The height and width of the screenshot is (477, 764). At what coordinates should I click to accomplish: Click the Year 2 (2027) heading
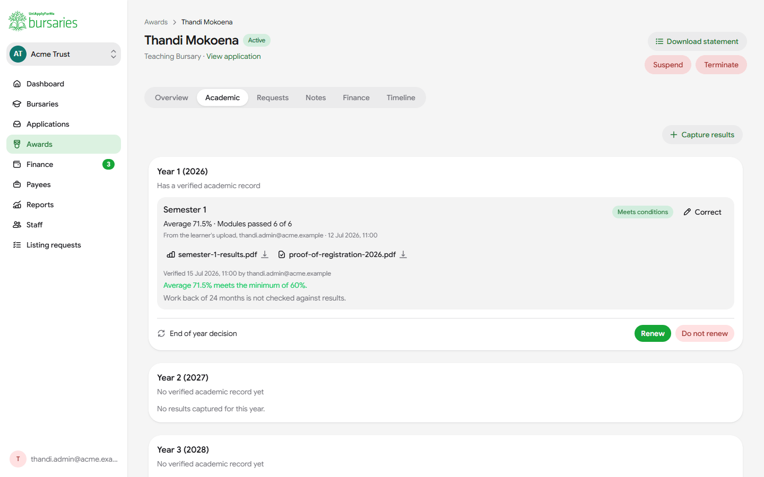click(183, 377)
